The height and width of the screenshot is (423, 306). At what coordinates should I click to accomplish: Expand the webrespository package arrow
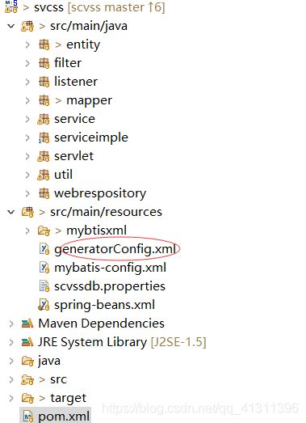click(x=27, y=193)
